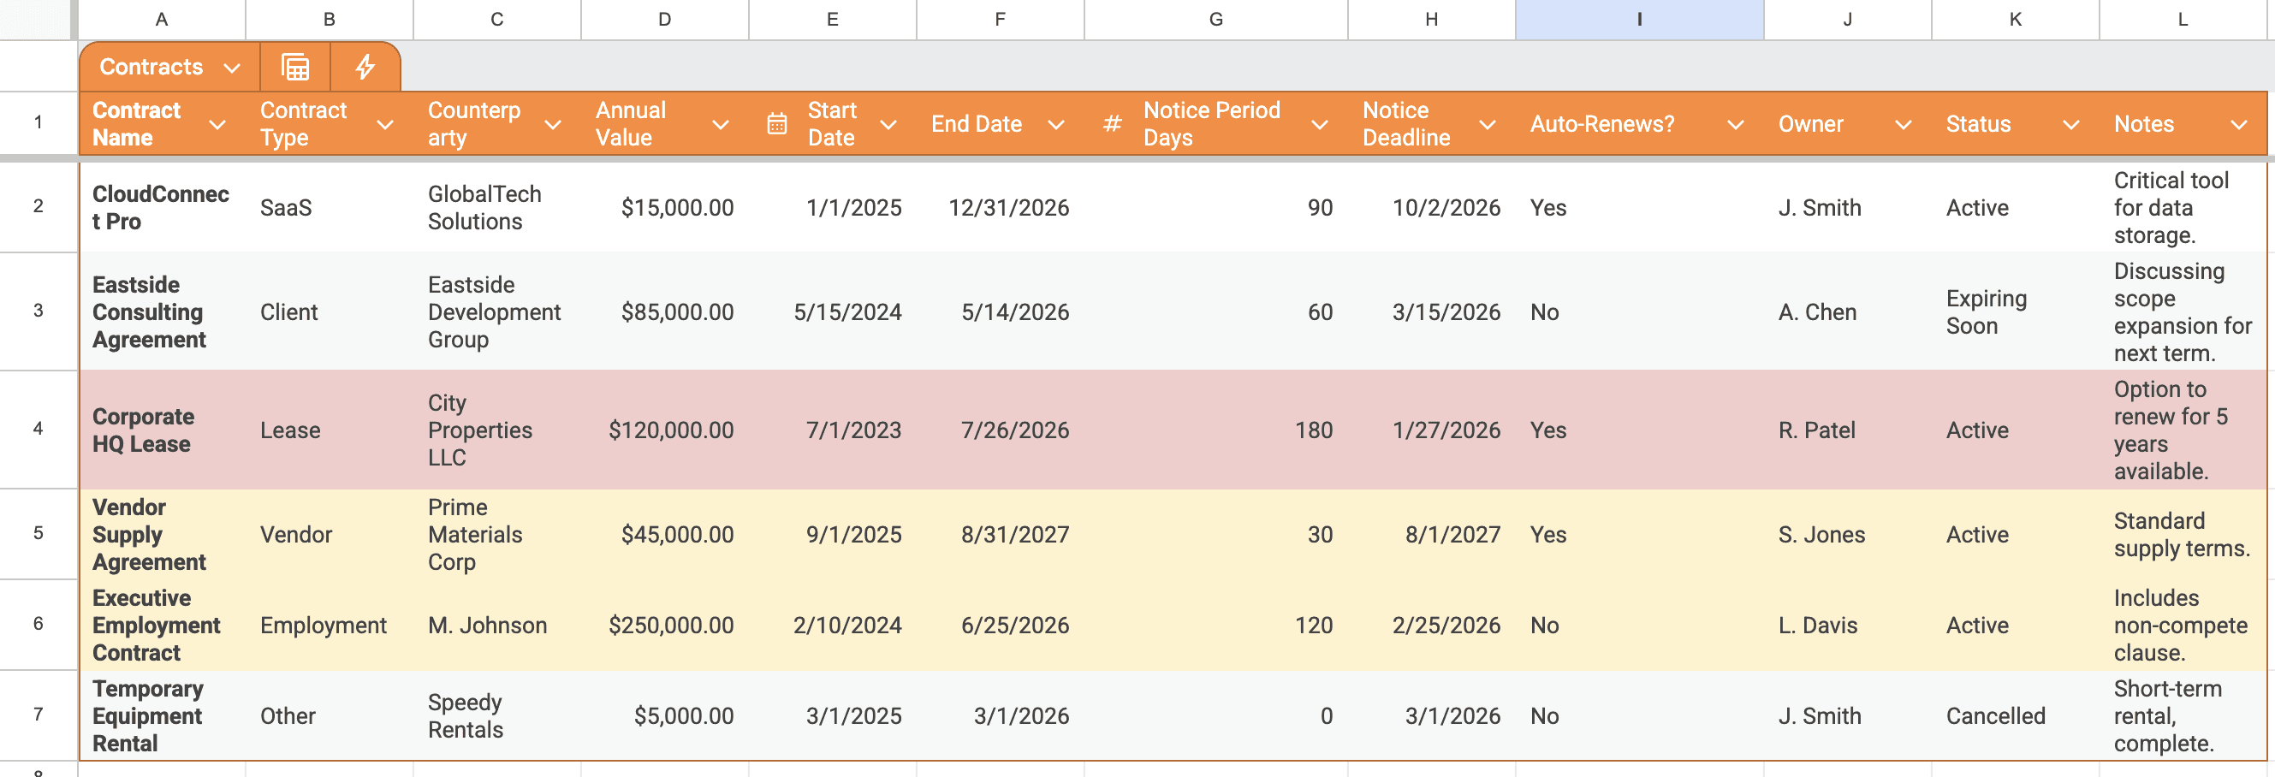The image size is (2275, 777).
Task: Click the lightning bolt quick actions icon
Action: tap(365, 67)
